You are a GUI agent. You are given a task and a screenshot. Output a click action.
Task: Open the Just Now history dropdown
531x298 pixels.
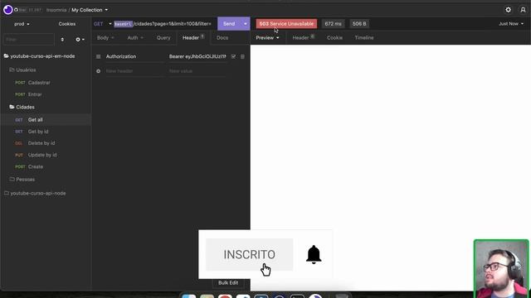[511, 24]
